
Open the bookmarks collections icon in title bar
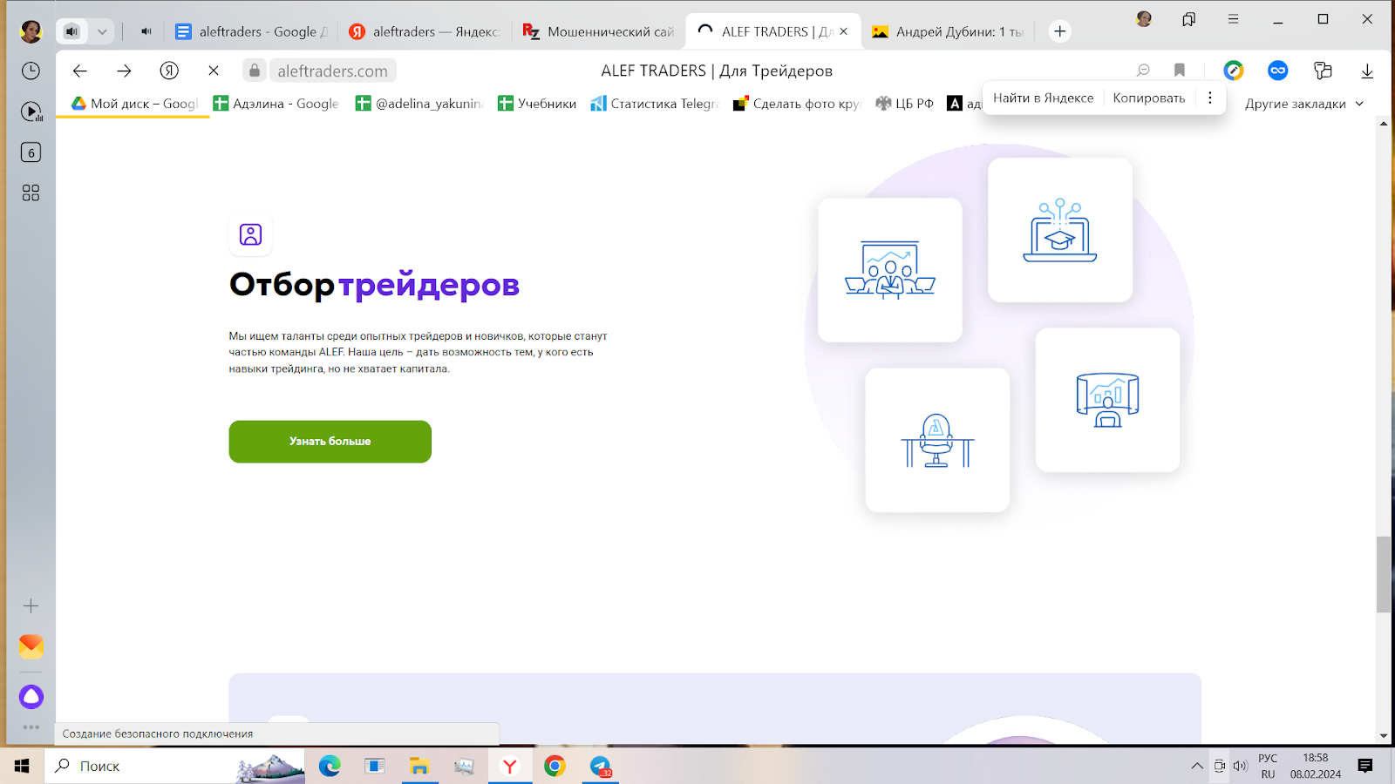(x=1188, y=19)
